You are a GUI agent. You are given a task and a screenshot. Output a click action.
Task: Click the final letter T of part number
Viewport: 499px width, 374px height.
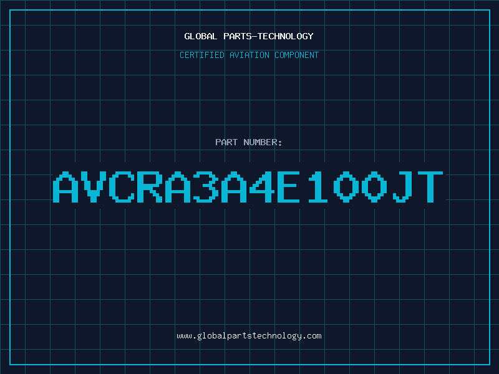click(432, 187)
